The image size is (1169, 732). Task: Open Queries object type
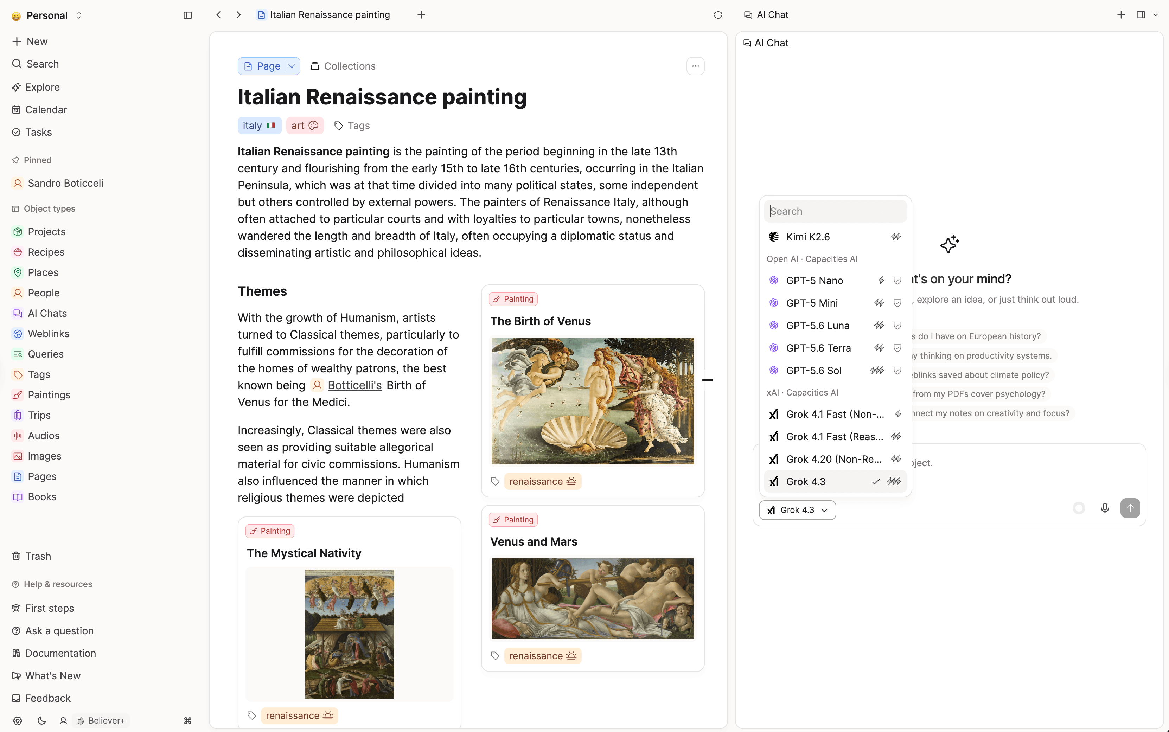[x=45, y=354]
